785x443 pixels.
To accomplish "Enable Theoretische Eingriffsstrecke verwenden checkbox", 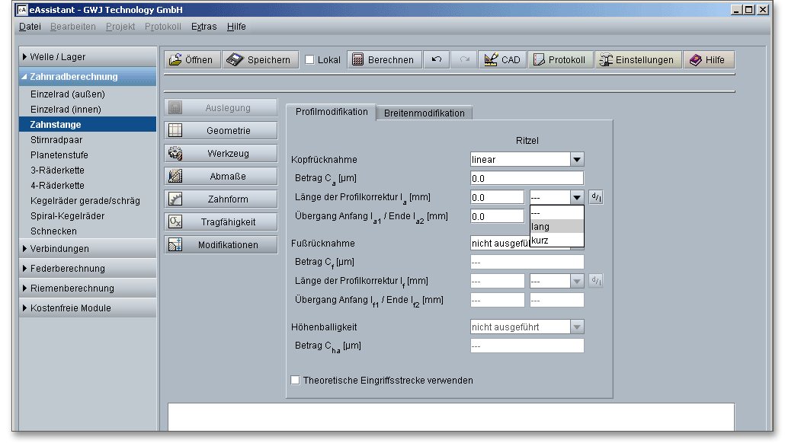I will [x=296, y=381].
